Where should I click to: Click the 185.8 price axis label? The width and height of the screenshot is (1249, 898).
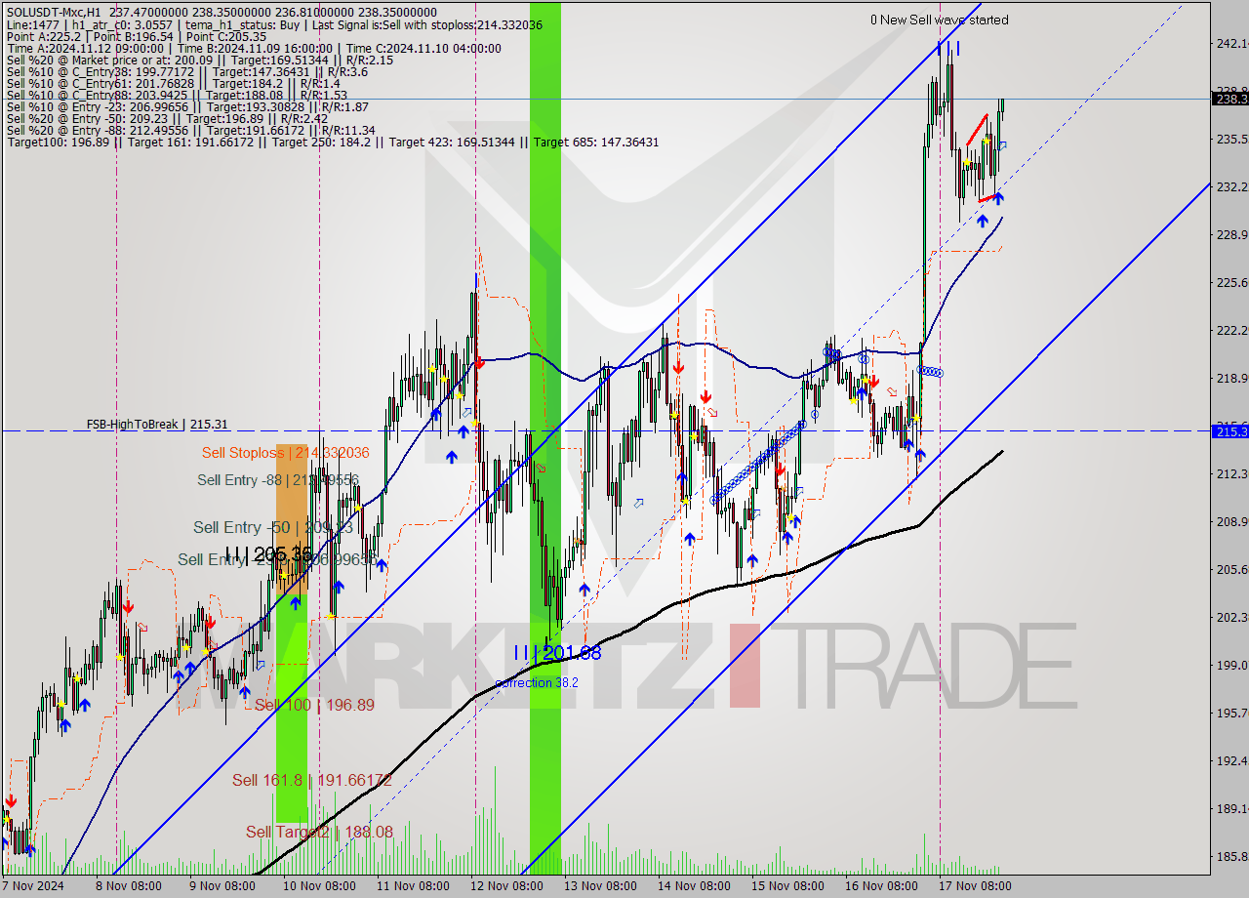coord(1231,856)
